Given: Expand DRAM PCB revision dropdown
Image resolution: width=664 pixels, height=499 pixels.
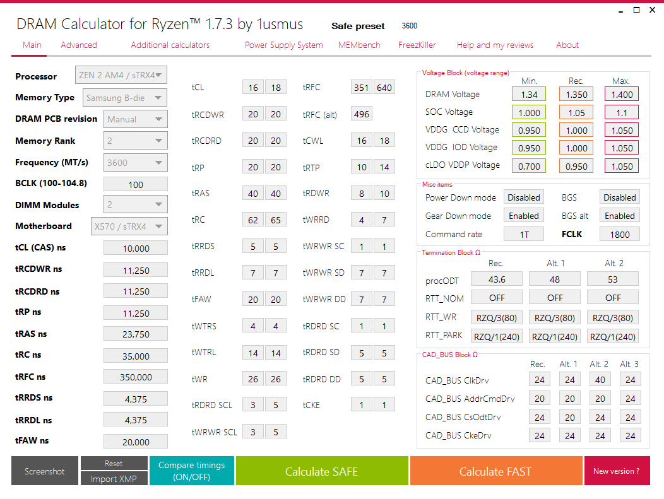Looking at the screenshot, I should click(x=136, y=119).
